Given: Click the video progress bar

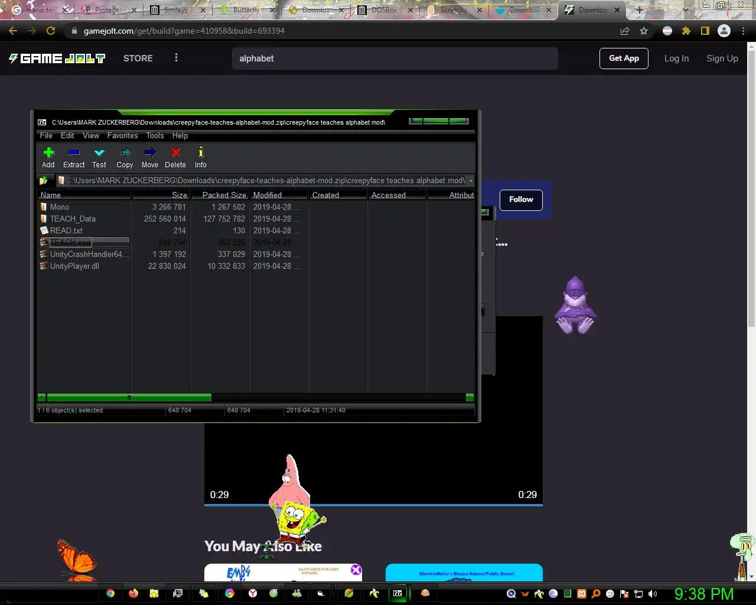Looking at the screenshot, I should (x=373, y=505).
